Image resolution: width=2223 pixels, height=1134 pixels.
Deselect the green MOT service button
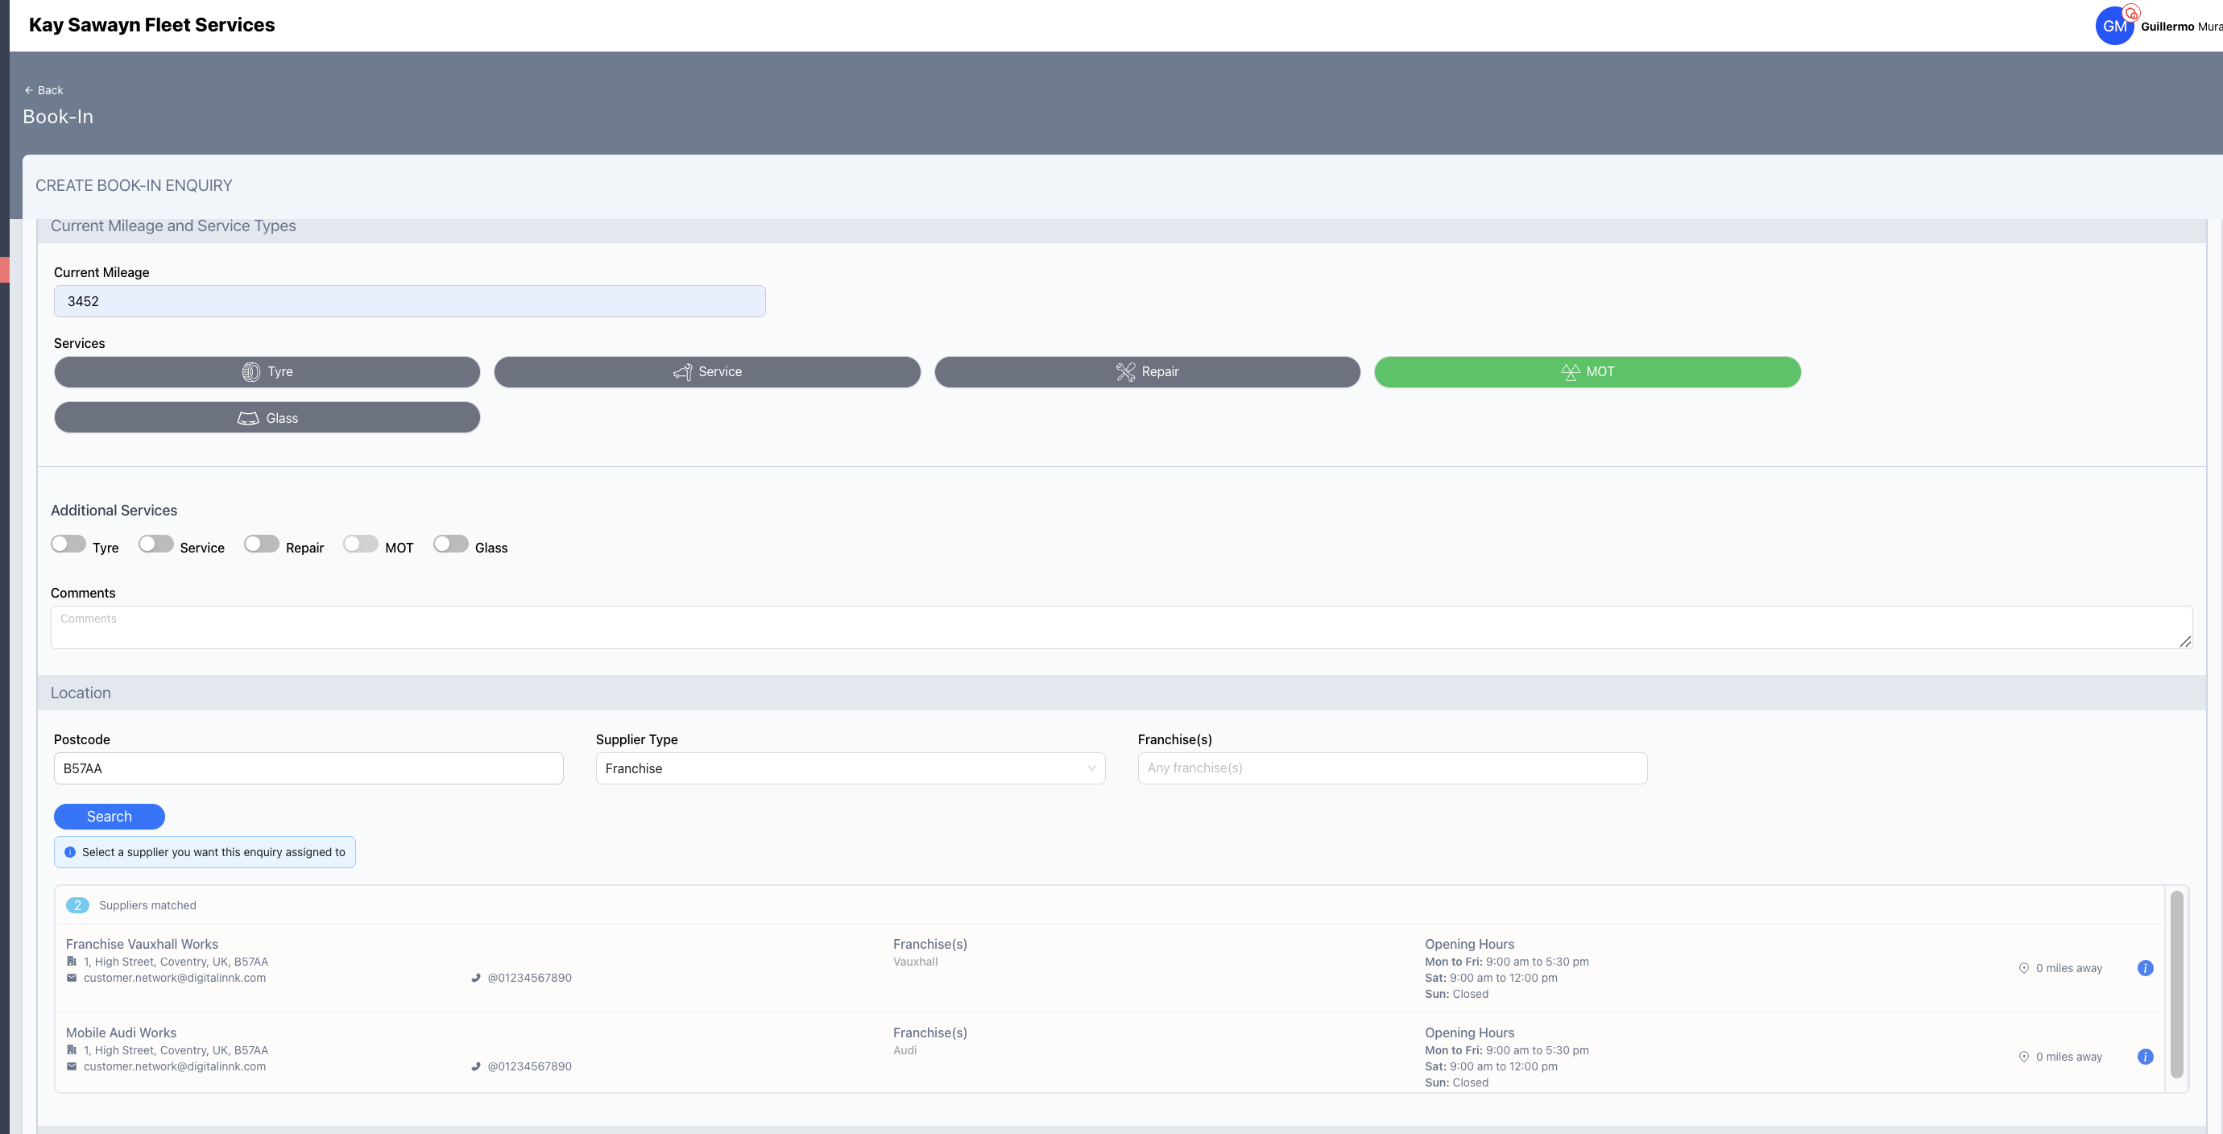point(1587,372)
